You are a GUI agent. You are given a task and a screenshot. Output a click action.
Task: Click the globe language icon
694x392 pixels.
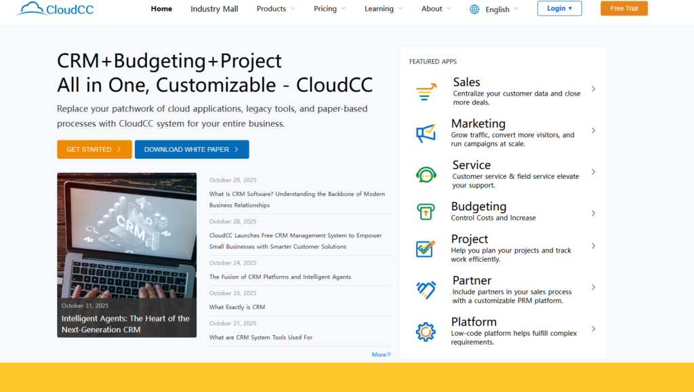pyautogui.click(x=474, y=9)
